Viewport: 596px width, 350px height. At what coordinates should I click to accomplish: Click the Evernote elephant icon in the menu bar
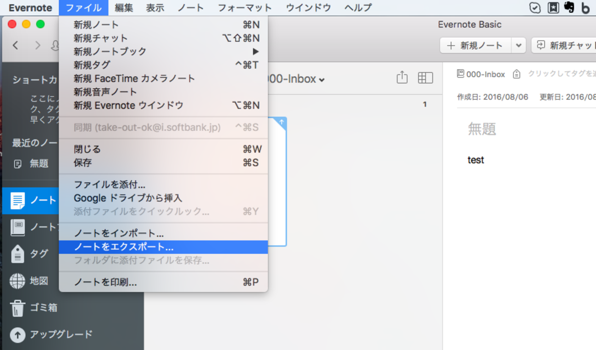(569, 7)
